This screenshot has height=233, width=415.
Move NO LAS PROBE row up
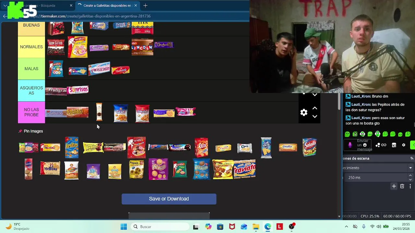(314, 108)
